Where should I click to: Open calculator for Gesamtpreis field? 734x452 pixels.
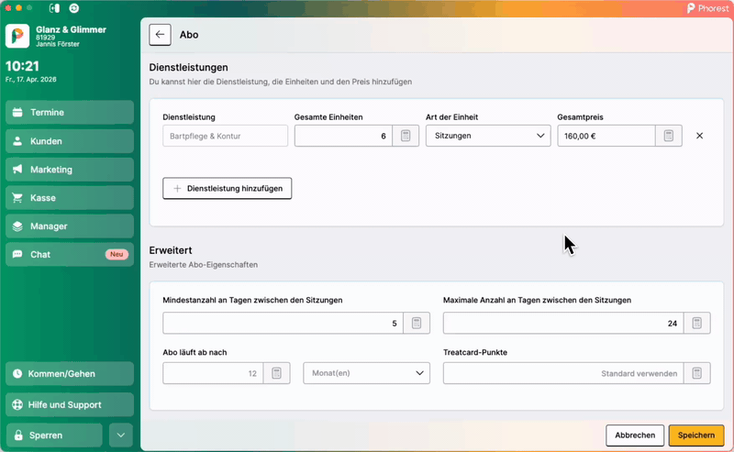(x=669, y=136)
